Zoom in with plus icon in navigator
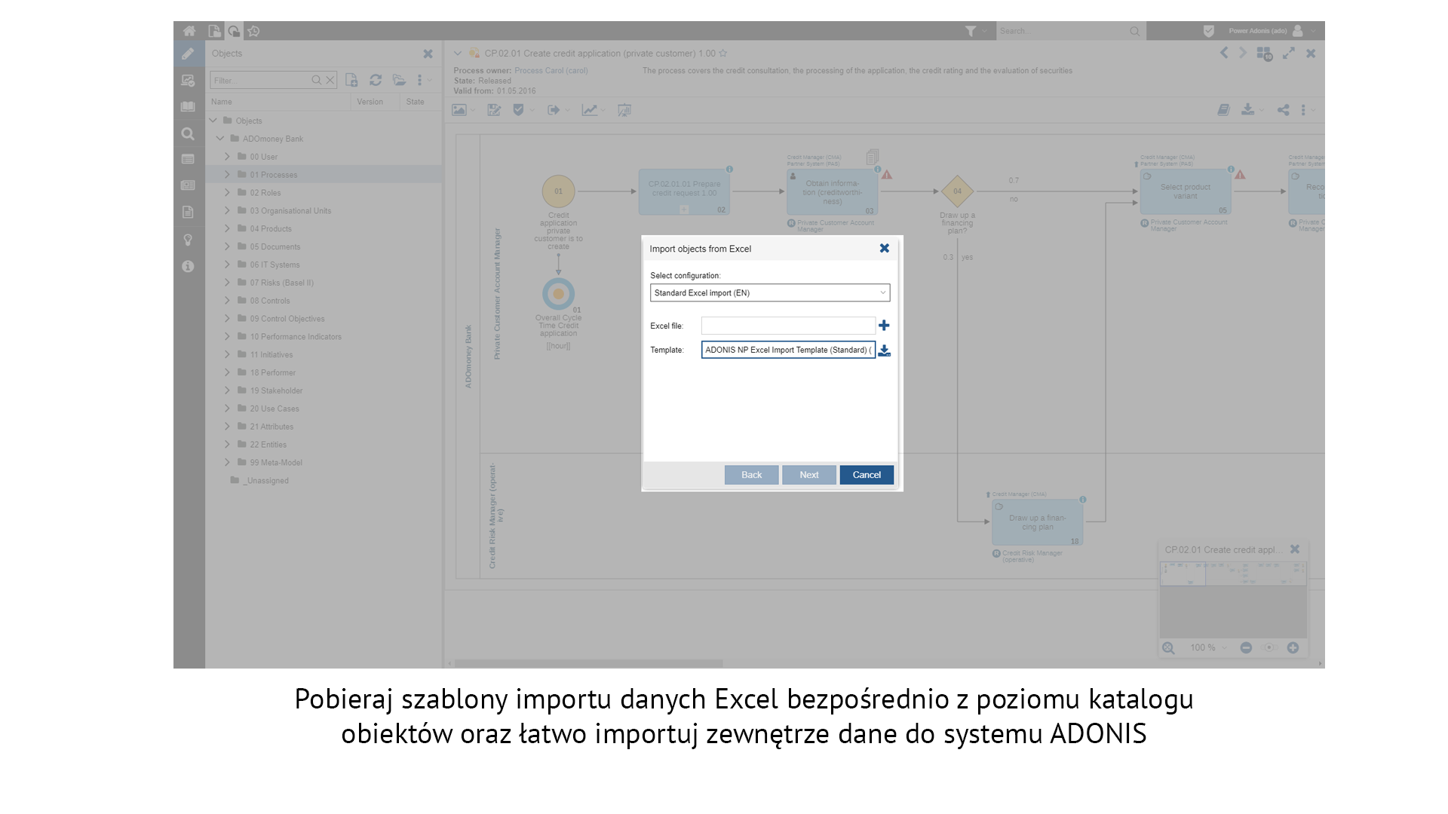The height and width of the screenshot is (814, 1448). click(x=1293, y=648)
